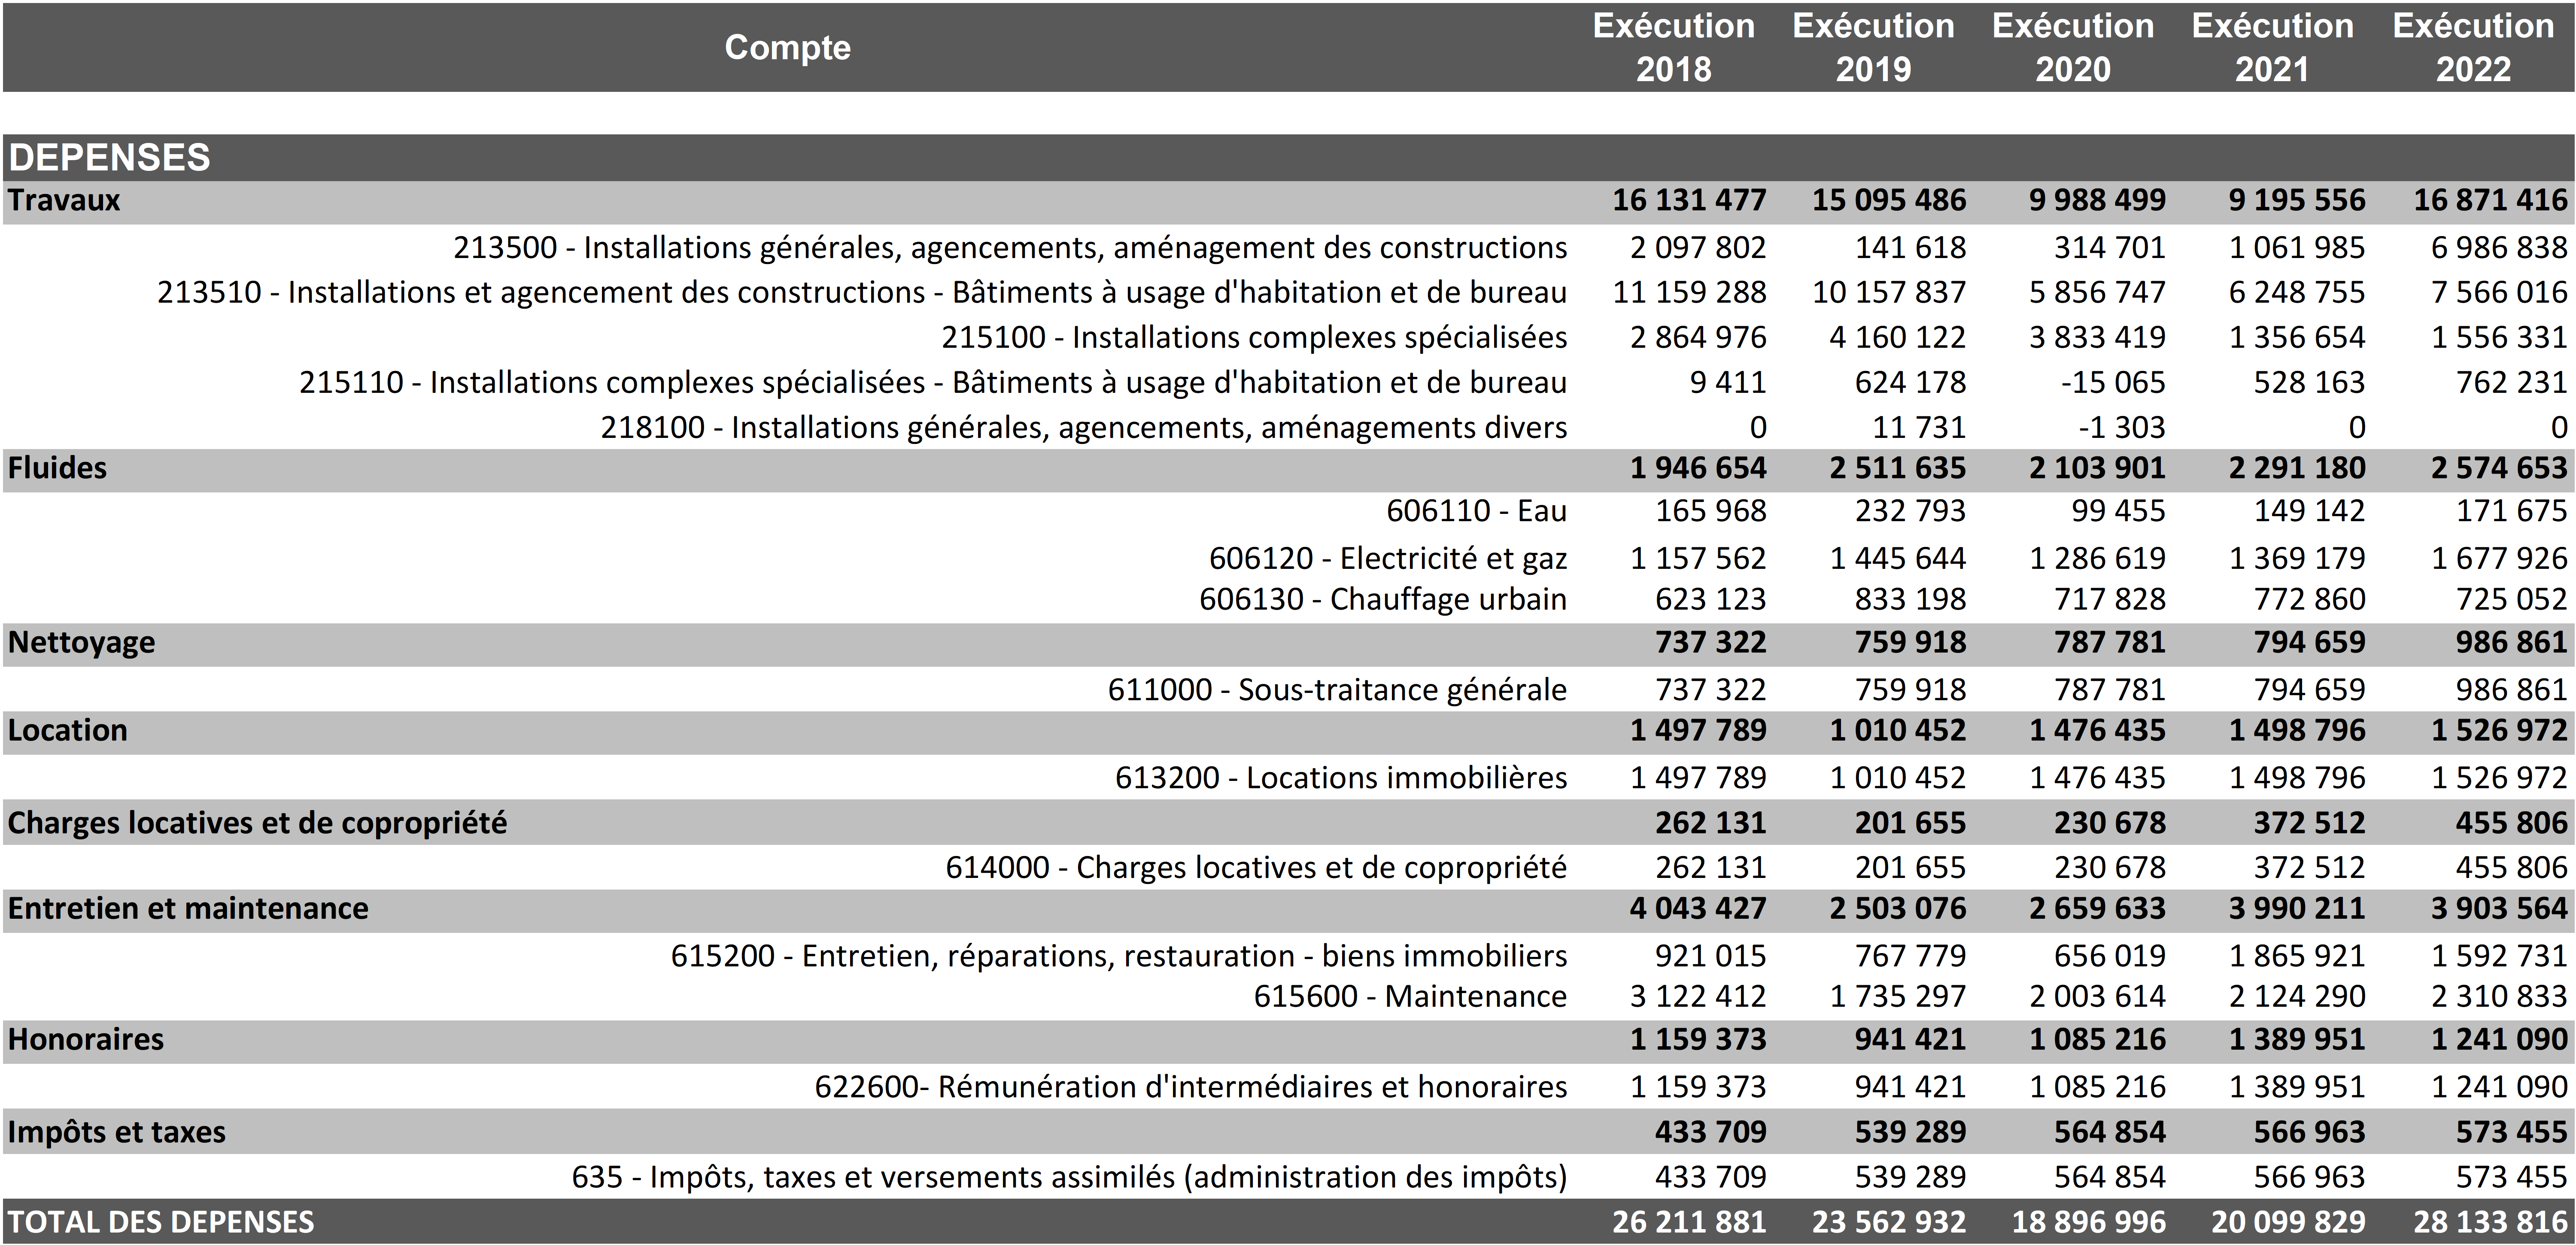This screenshot has height=1245, width=2576.
Task: Click the 613200 - Locations immobilières label
Action: 1340,778
